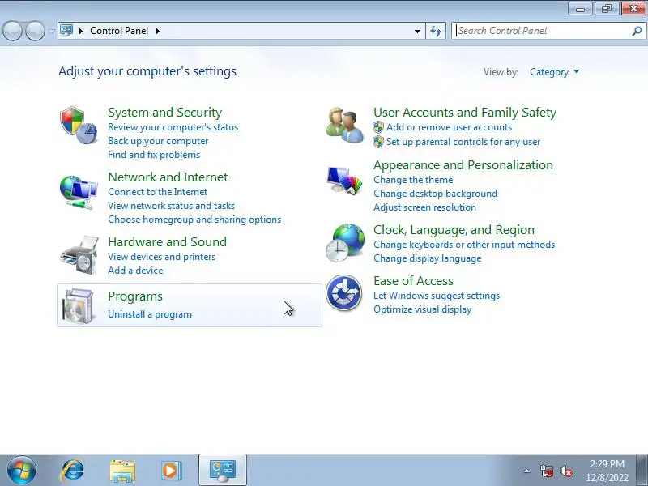Click View network status and tasks
Viewport: 648px width, 486px height.
(171, 206)
